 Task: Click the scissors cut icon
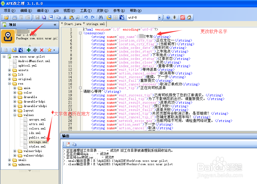click(x=65, y=17)
